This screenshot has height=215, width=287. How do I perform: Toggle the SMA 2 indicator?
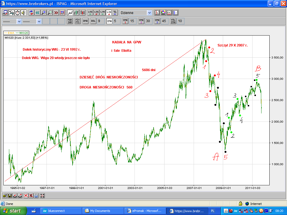141,21
